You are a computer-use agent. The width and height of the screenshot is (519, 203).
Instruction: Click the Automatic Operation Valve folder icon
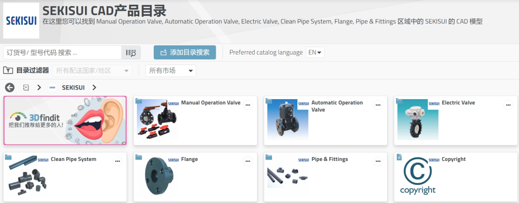pyautogui.click(x=269, y=101)
